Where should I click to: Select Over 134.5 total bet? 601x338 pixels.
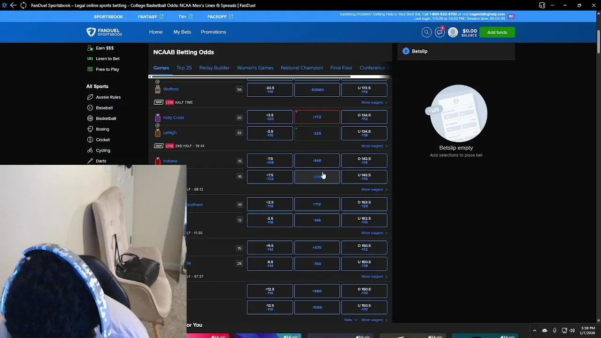click(364, 117)
